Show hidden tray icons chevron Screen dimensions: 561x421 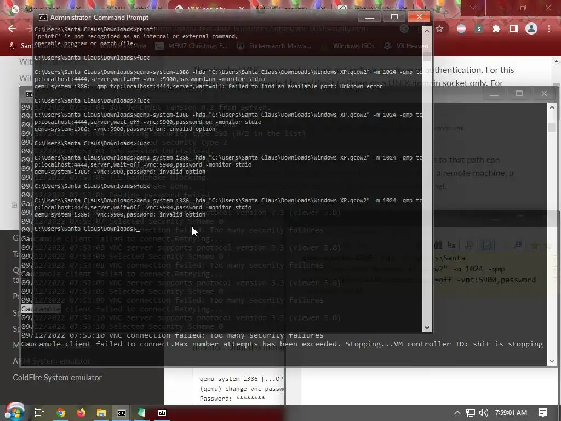point(457,413)
